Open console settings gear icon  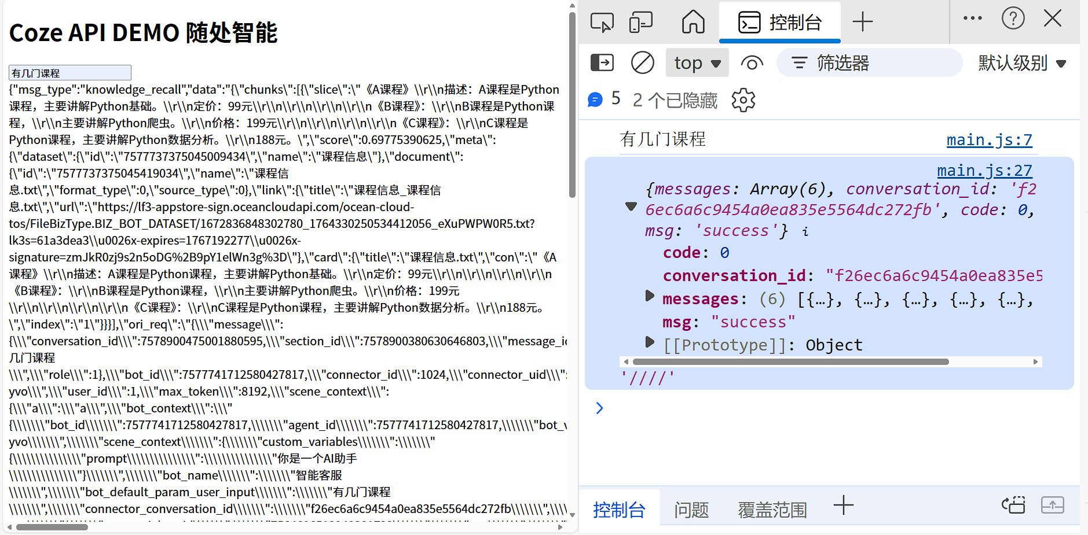coord(743,100)
